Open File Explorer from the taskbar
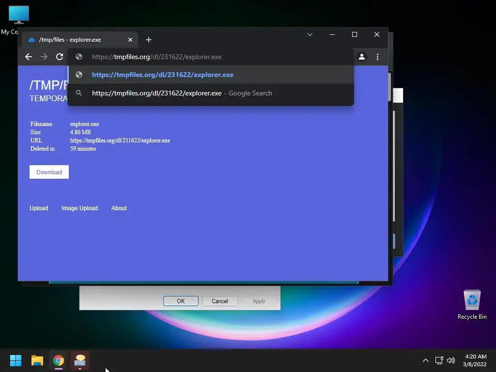 tap(37, 360)
